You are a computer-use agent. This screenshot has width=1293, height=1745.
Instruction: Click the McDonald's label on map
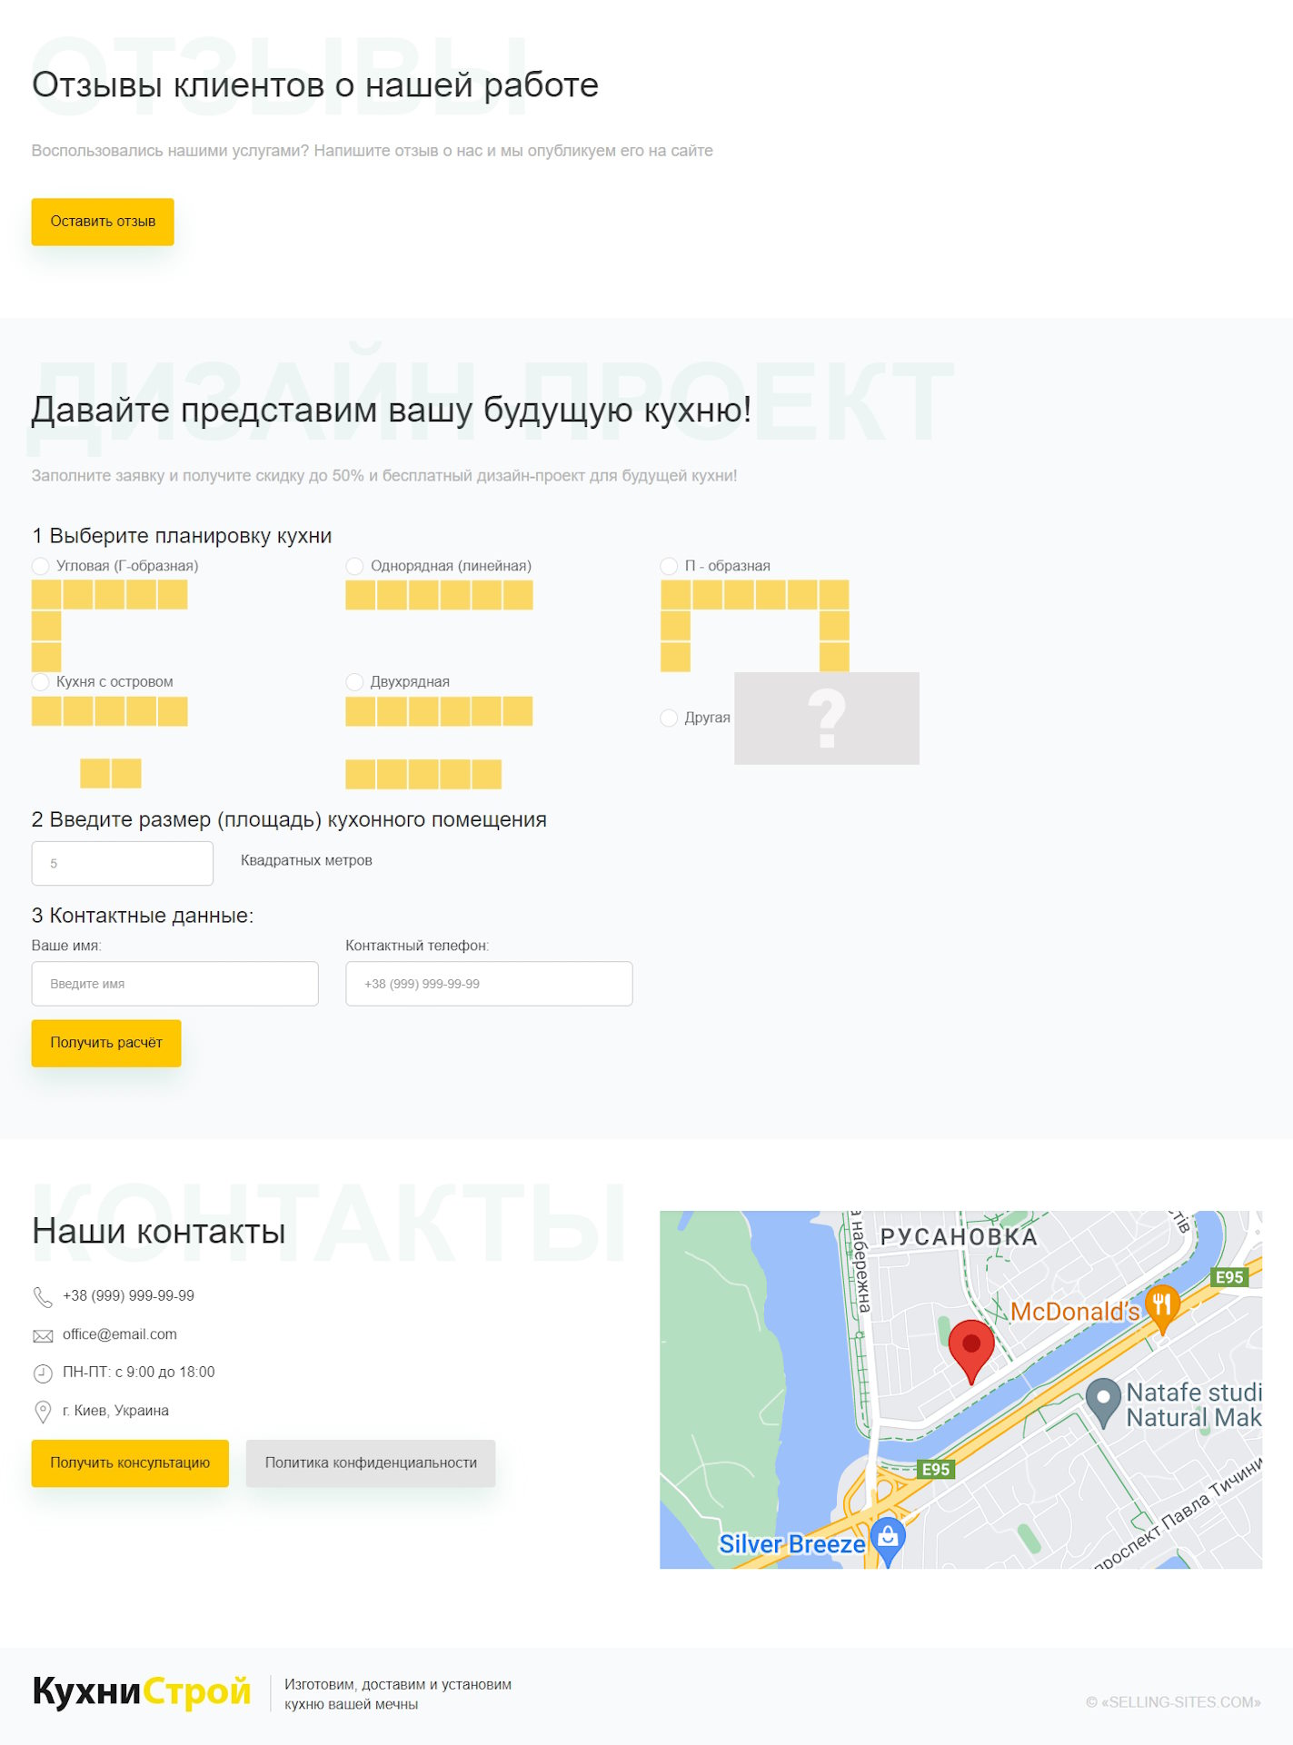pyautogui.click(x=1075, y=1312)
